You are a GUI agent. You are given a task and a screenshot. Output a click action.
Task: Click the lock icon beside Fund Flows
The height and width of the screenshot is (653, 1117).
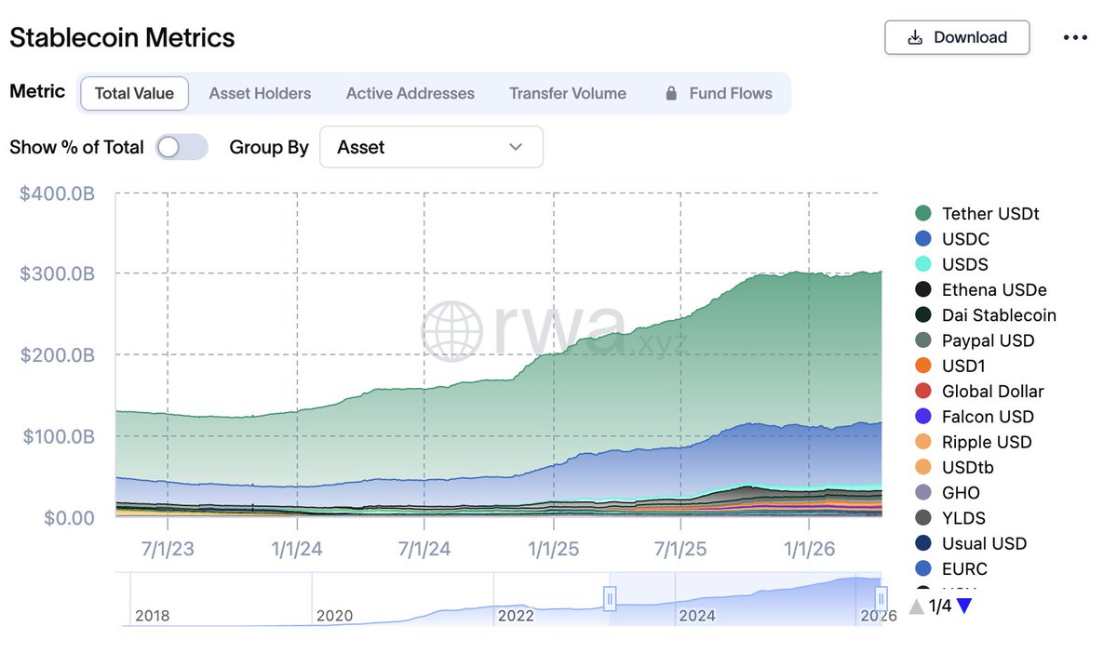click(670, 93)
